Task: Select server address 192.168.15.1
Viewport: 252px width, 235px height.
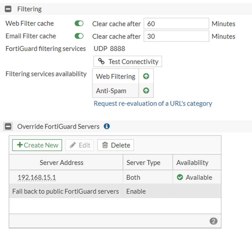Action: (x=37, y=177)
